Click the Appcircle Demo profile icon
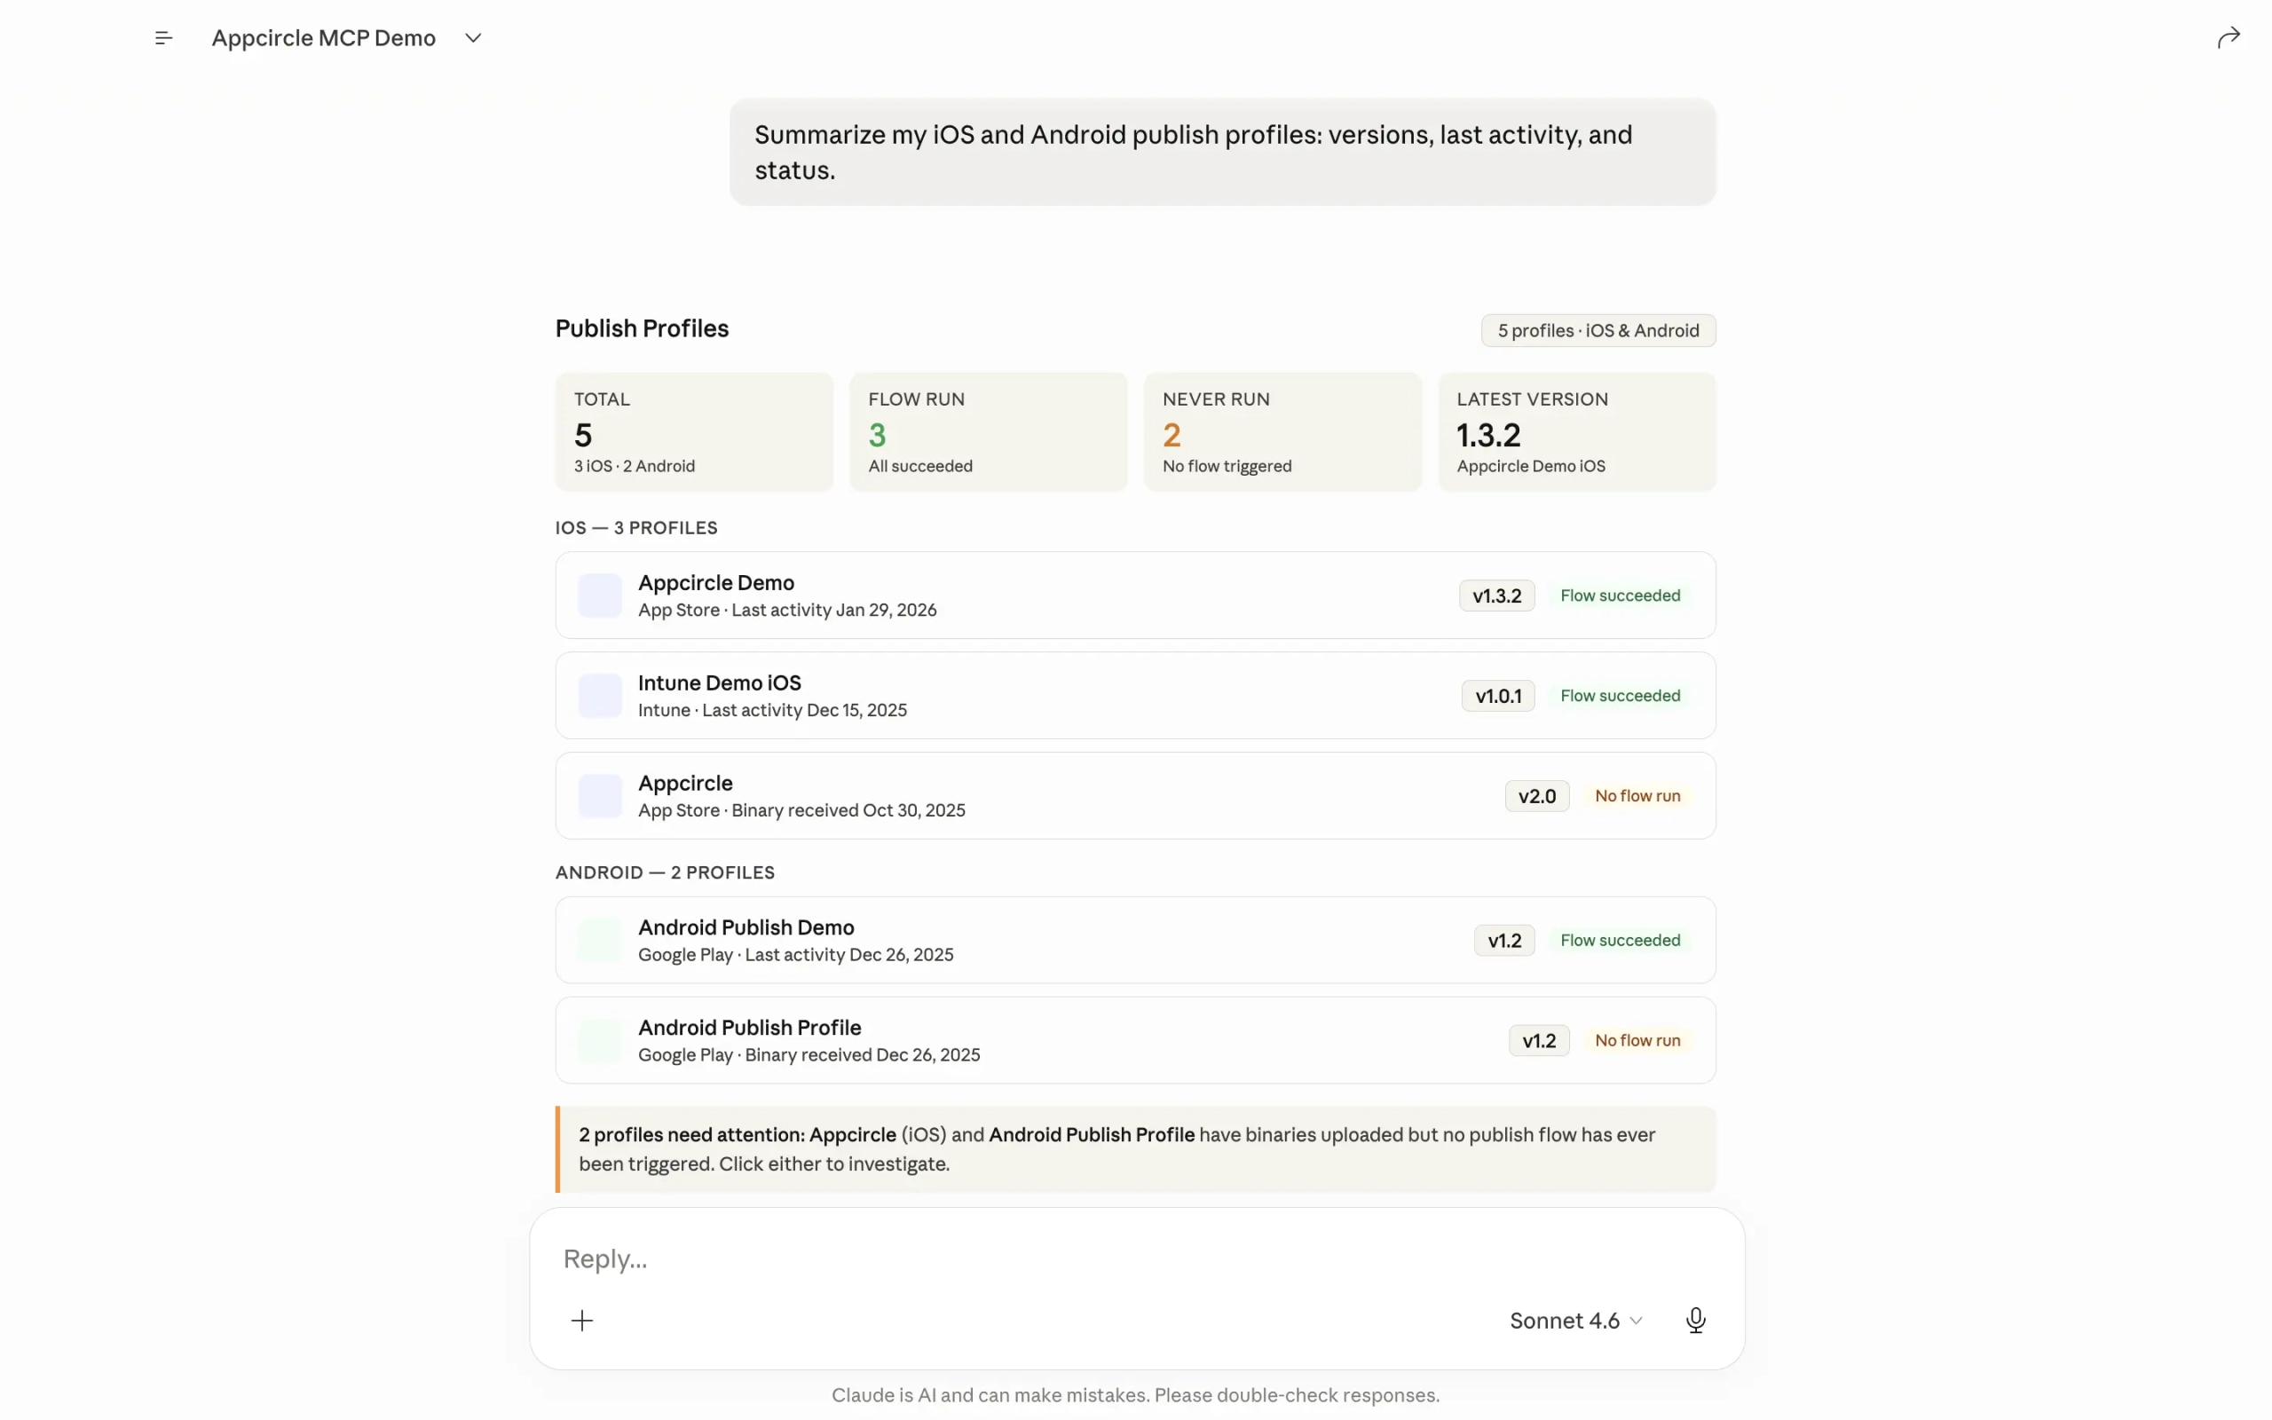This screenshot has width=2272, height=1420. 600,596
